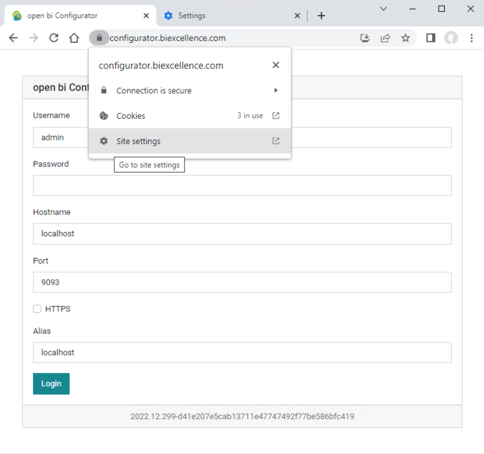Click the browser forward arrow

tap(34, 38)
